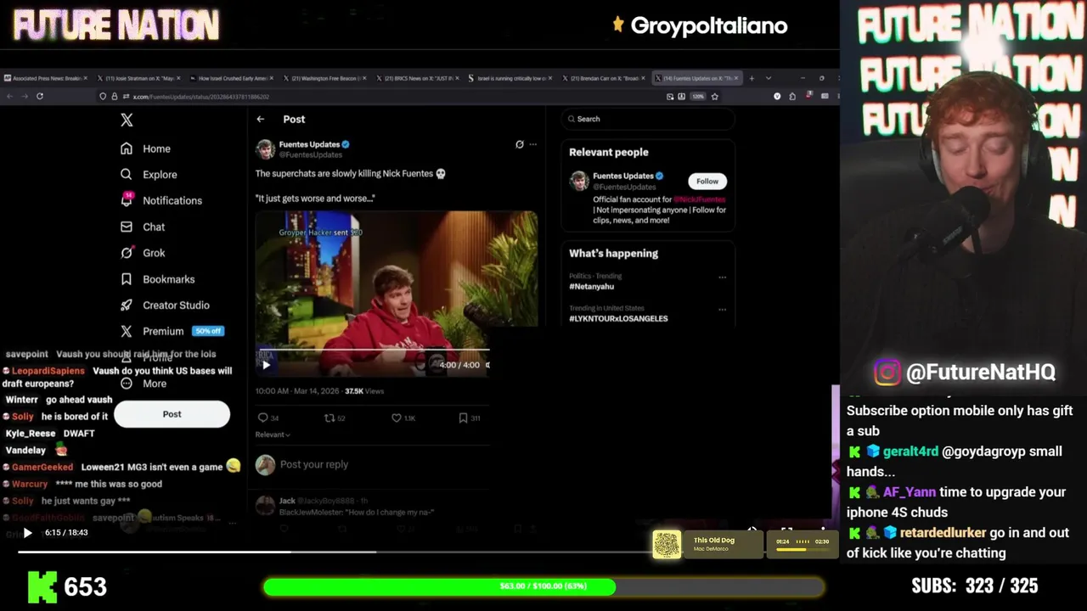Bookmark the page with star icon
Image resolution: width=1087 pixels, height=611 pixels.
point(714,97)
